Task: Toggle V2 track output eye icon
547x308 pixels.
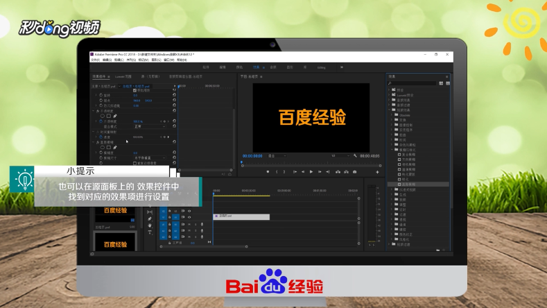Action: 189,211
